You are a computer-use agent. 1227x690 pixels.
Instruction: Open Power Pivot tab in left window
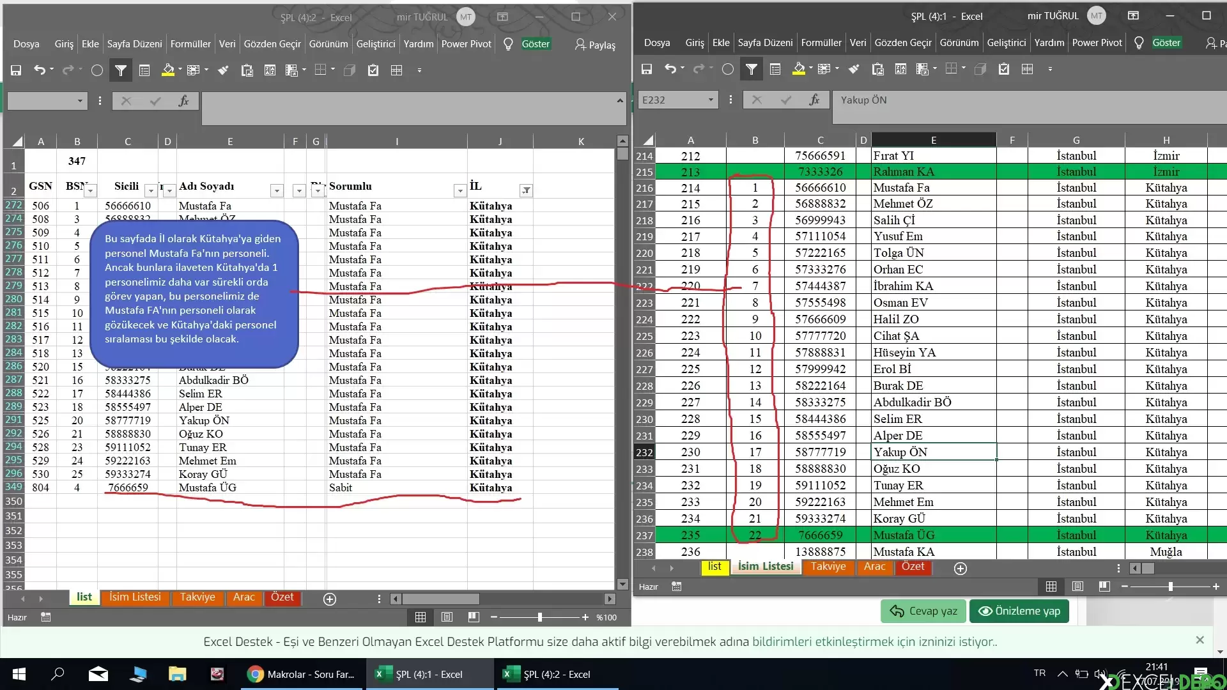click(467, 44)
